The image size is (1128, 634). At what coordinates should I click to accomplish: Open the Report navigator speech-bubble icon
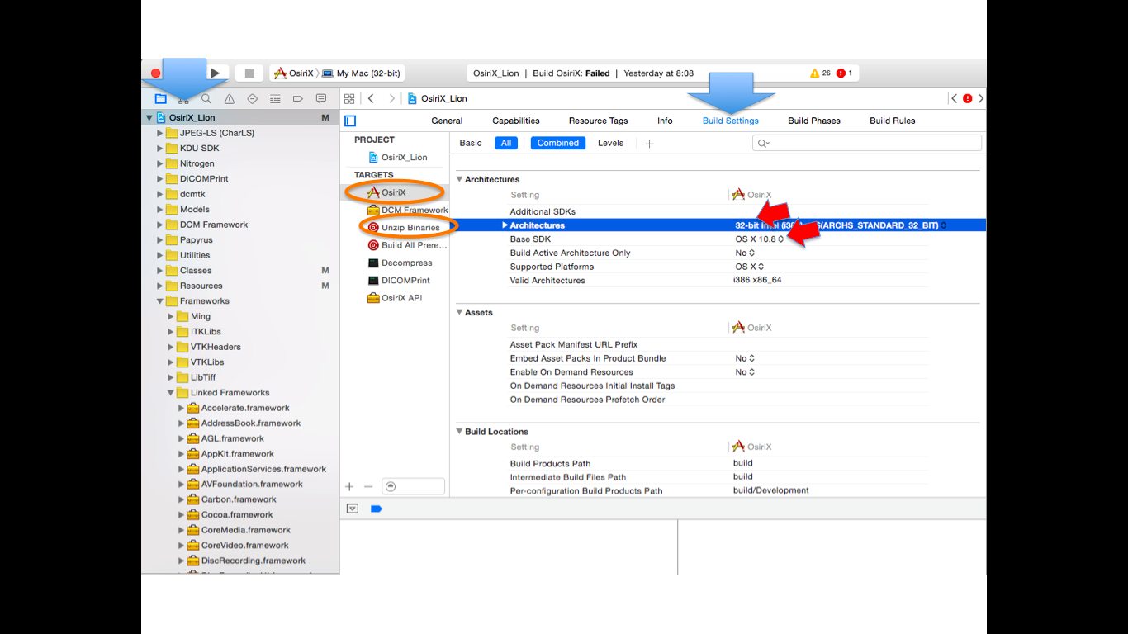pyautogui.click(x=321, y=98)
